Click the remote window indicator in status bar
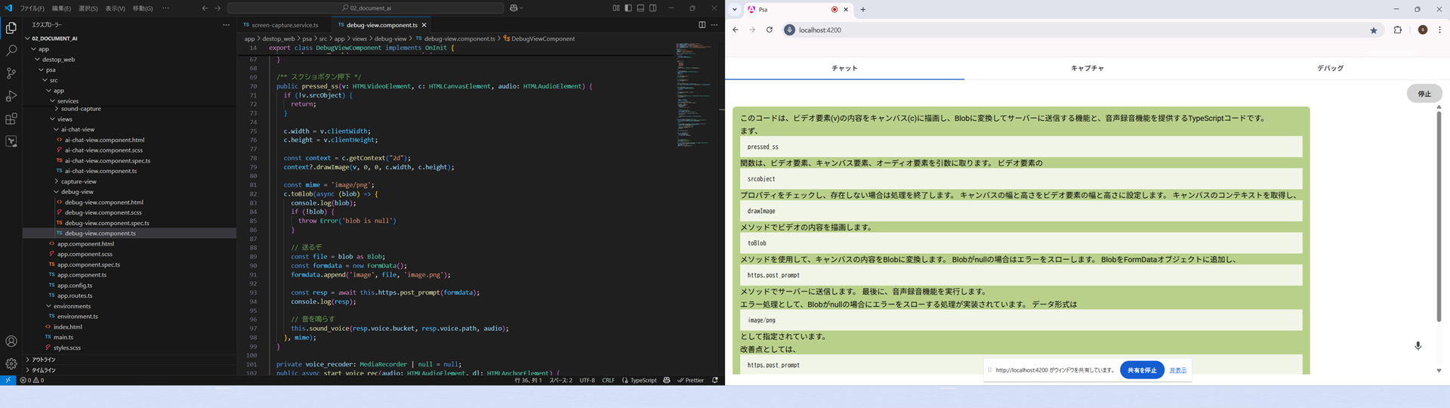This screenshot has width=1450, height=408. (x=8, y=380)
